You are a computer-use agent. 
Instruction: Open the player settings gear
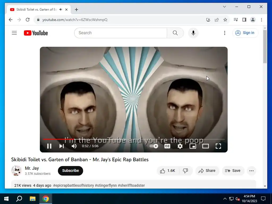[x=180, y=146]
